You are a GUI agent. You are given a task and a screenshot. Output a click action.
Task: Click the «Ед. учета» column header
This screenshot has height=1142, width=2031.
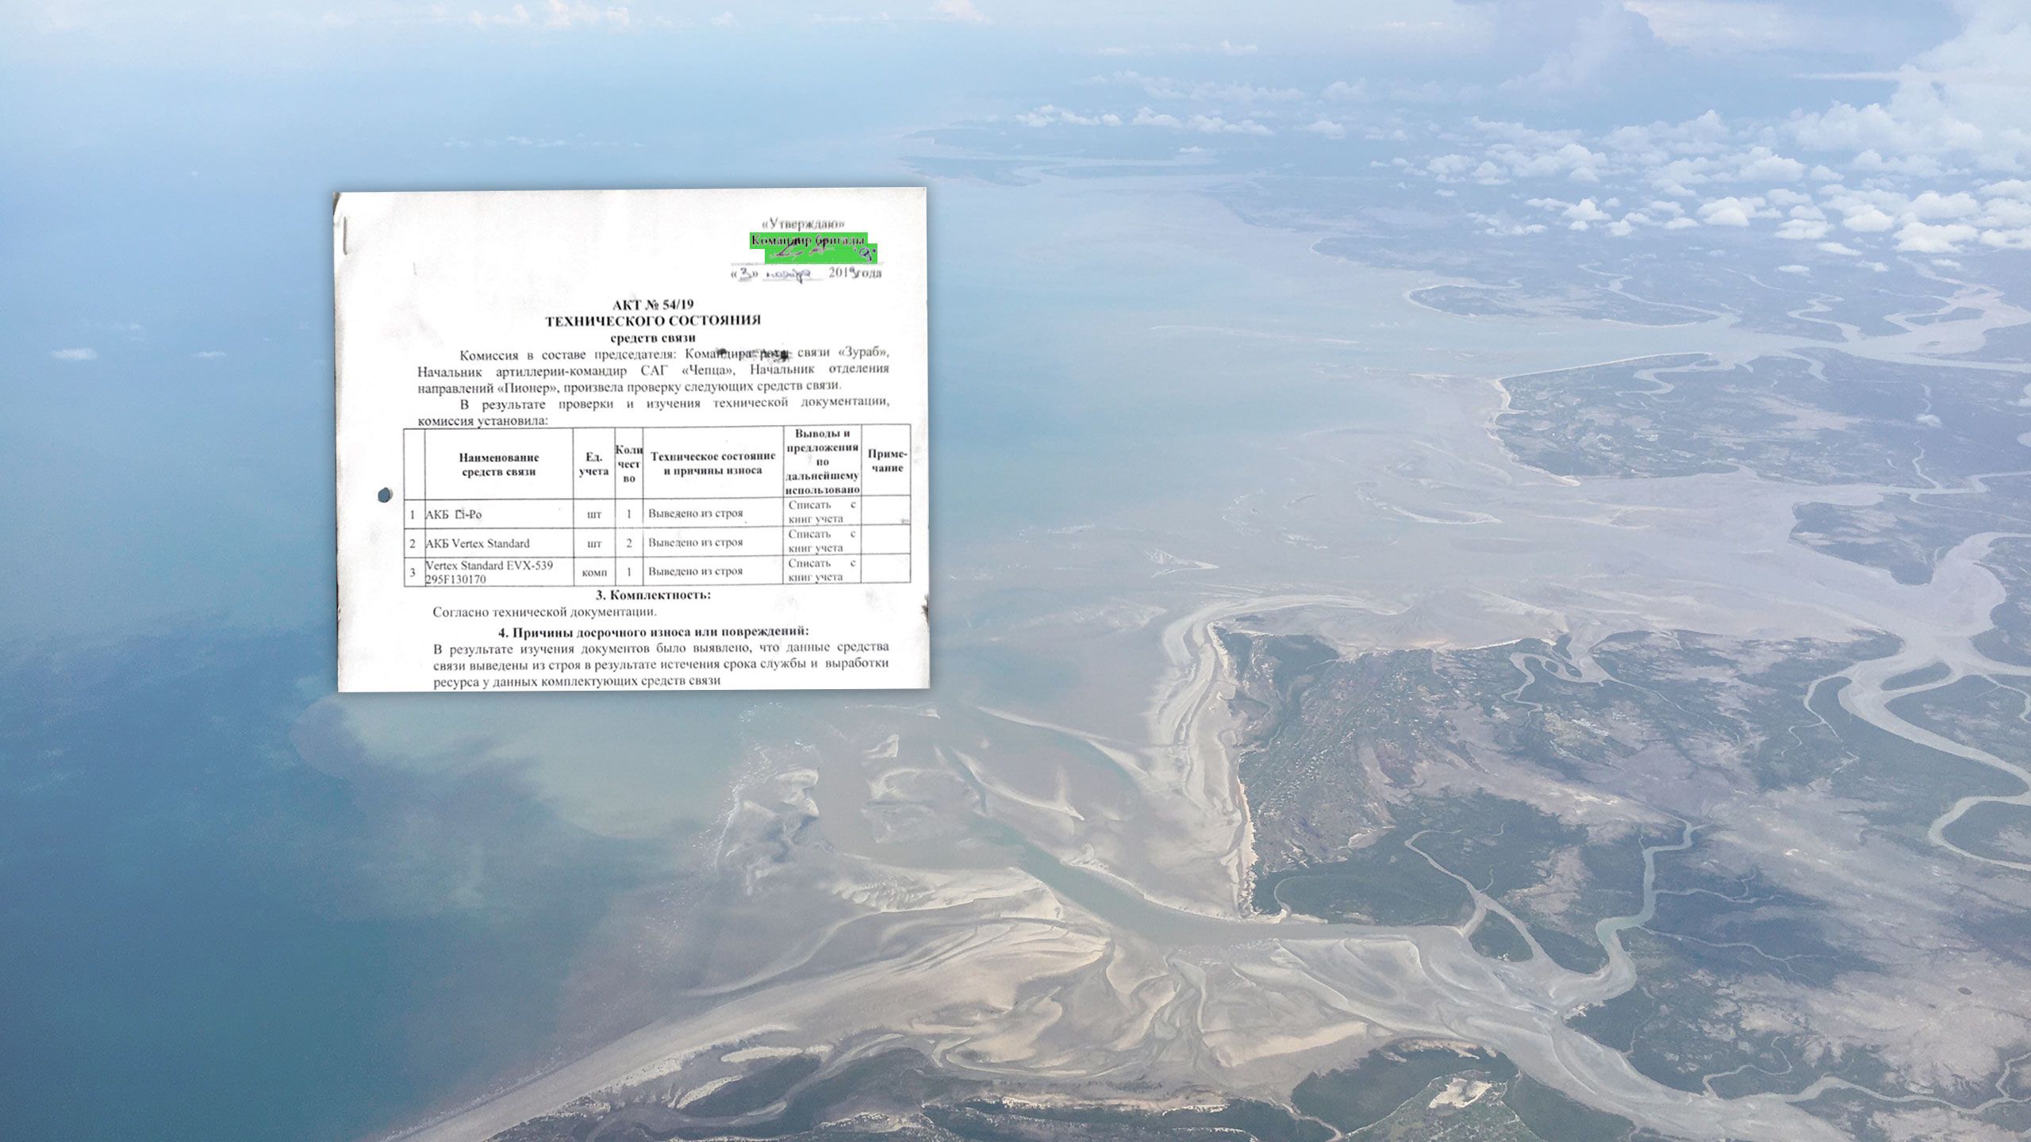coord(593,464)
